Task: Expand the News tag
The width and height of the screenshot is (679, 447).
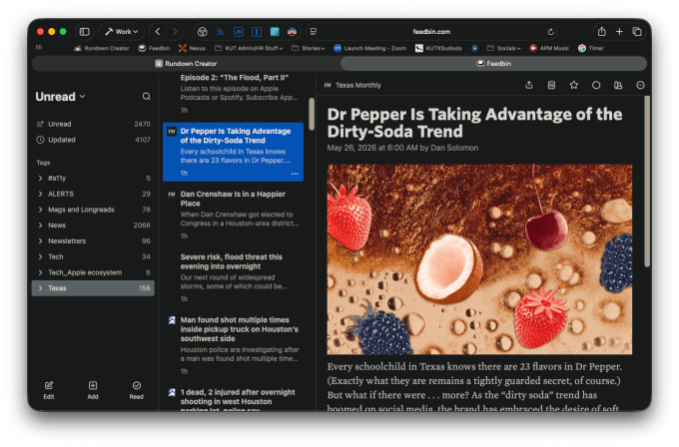Action: pyautogui.click(x=40, y=225)
